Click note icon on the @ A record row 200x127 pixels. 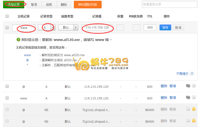tap(194, 86)
